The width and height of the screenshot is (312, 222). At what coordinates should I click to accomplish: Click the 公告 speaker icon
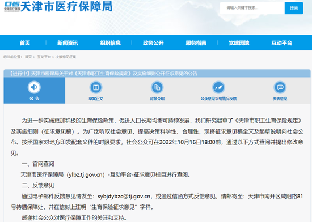click(34, 87)
